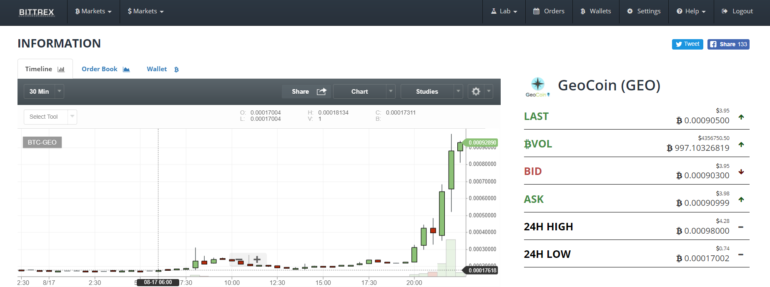The image size is (770, 287).
Task: Open the Lab dropdown menu
Action: tap(504, 11)
